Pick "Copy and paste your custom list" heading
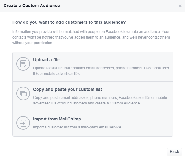 point(68,89)
